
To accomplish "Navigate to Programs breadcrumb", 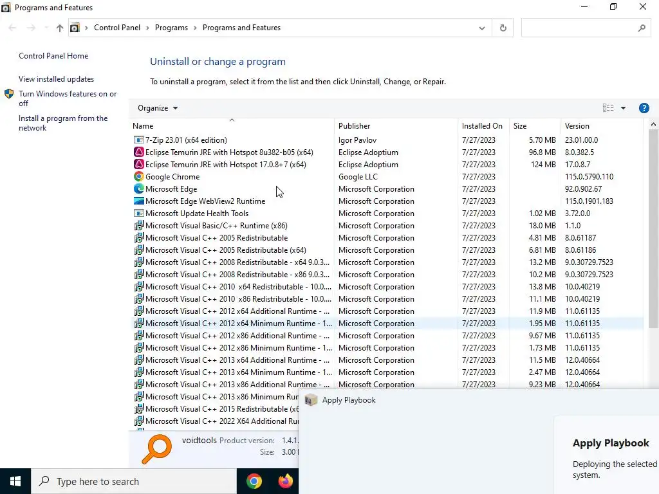I will tap(171, 28).
